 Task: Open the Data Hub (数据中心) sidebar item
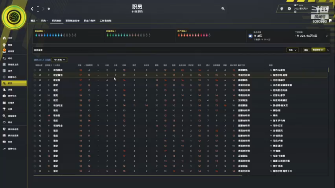click(x=14, y=77)
